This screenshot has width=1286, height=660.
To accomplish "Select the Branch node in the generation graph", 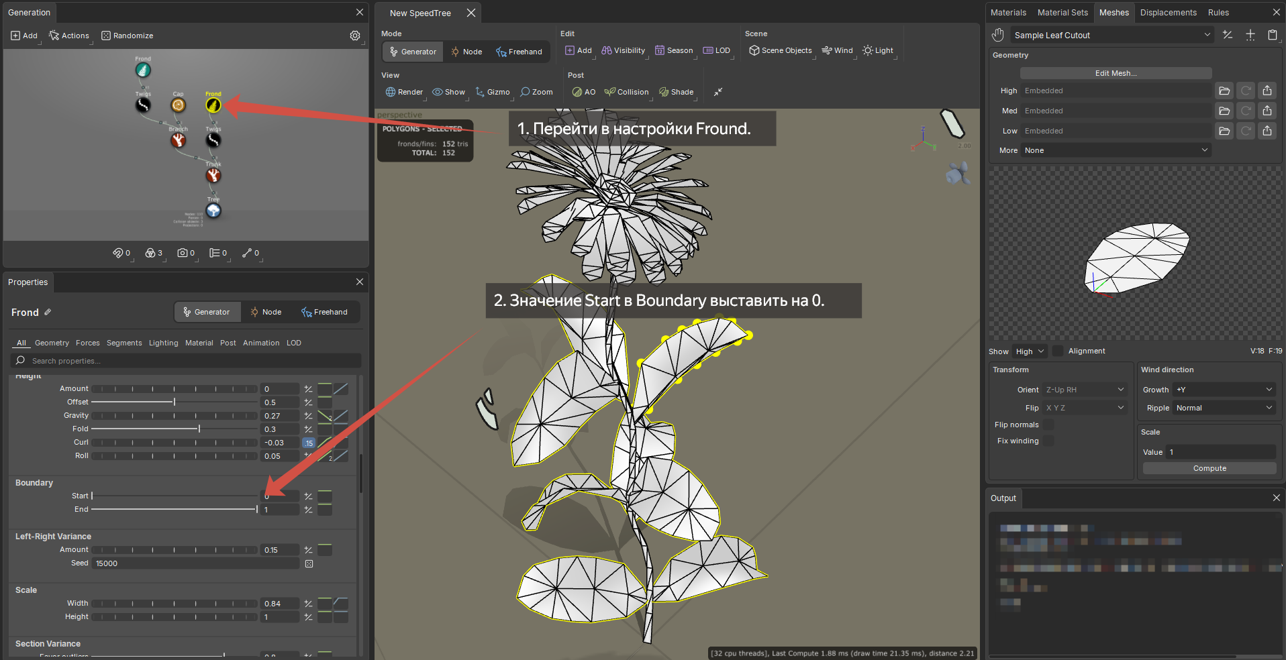I will (x=178, y=140).
